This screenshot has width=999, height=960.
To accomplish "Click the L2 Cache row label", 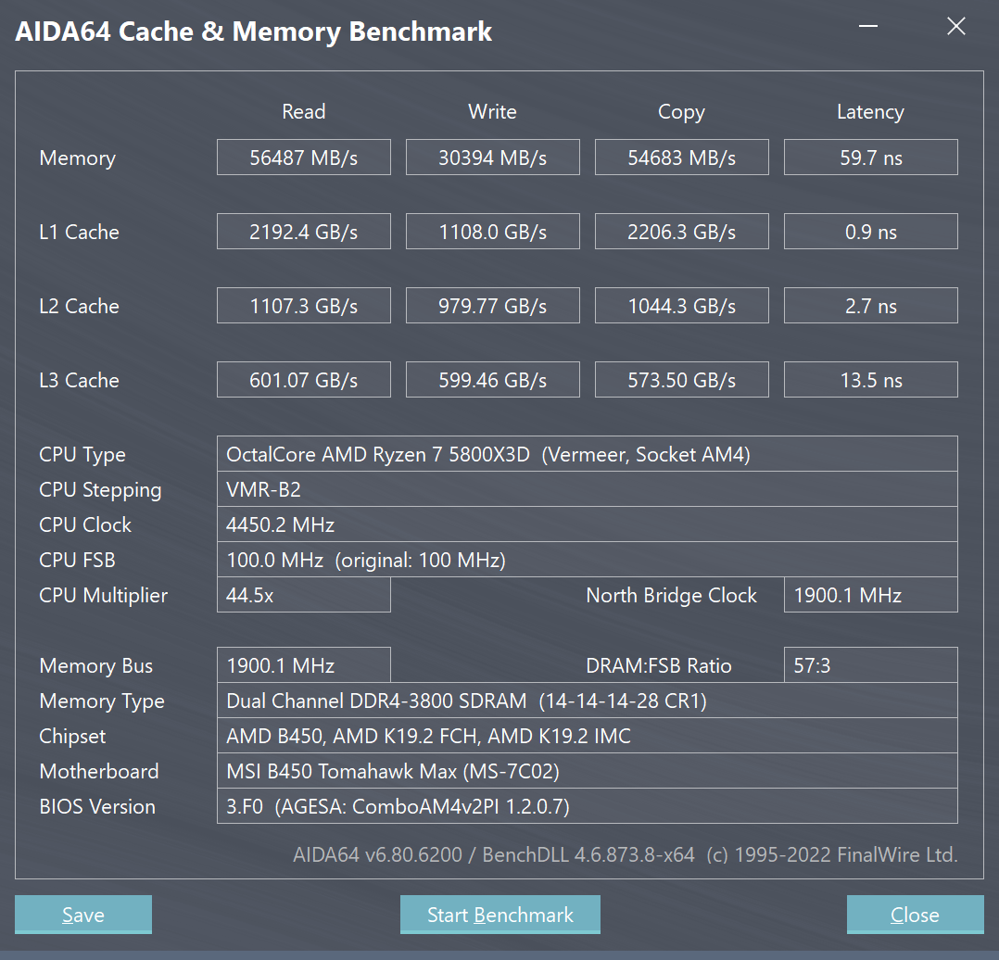I will (79, 306).
